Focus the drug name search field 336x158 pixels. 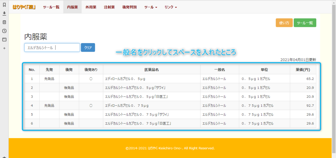click(x=52, y=47)
